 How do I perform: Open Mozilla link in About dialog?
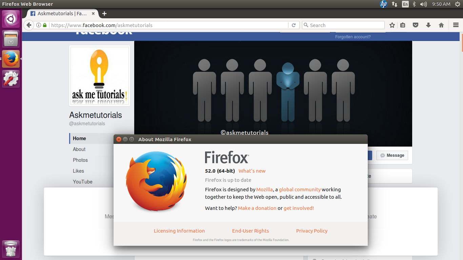pyautogui.click(x=264, y=190)
